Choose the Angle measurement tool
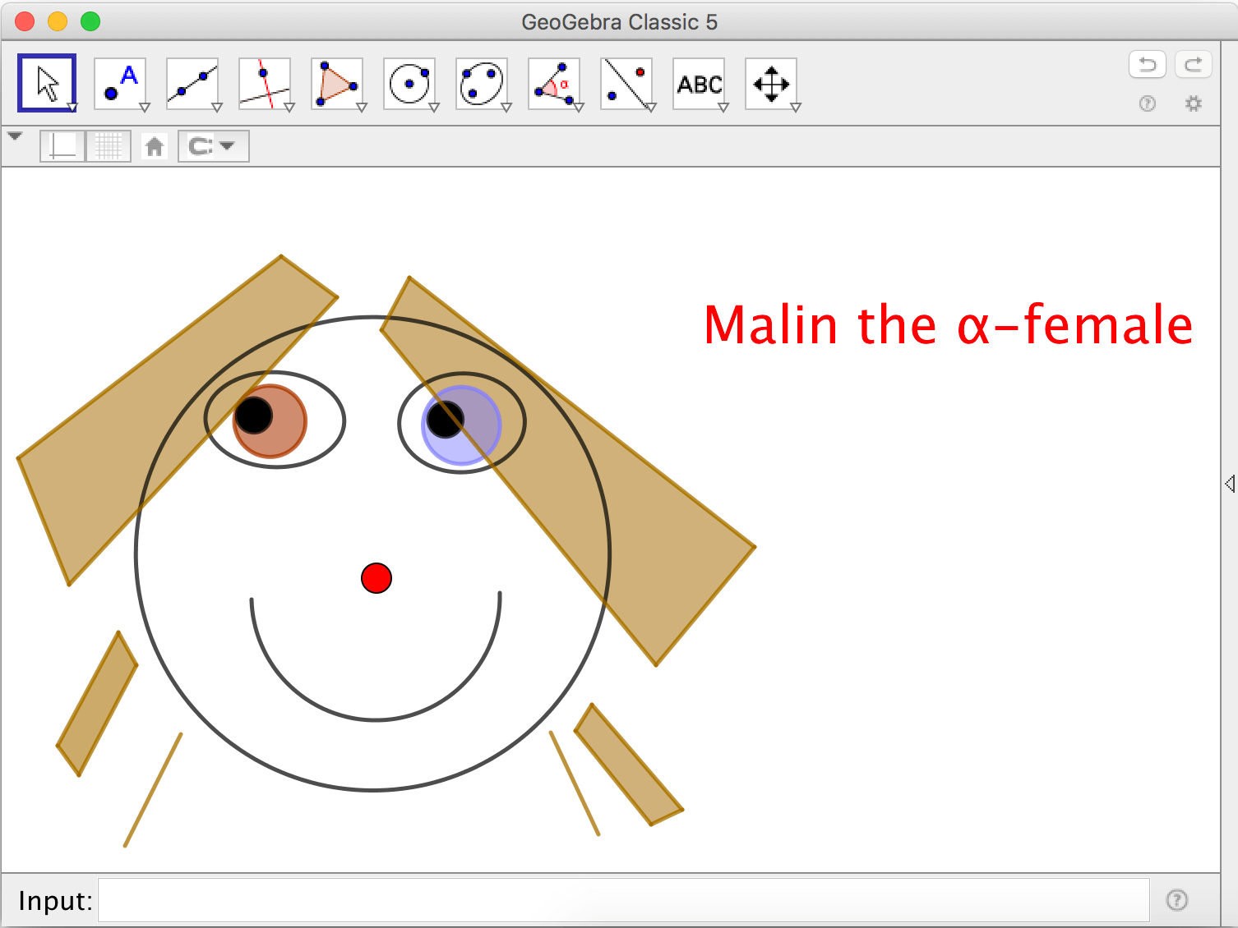 pyautogui.click(x=554, y=83)
